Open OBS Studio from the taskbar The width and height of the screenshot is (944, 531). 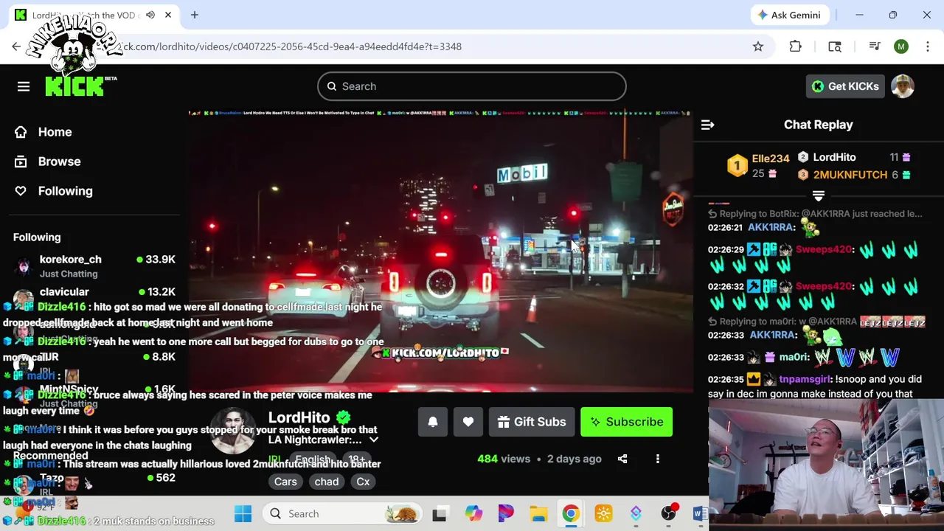click(x=668, y=513)
